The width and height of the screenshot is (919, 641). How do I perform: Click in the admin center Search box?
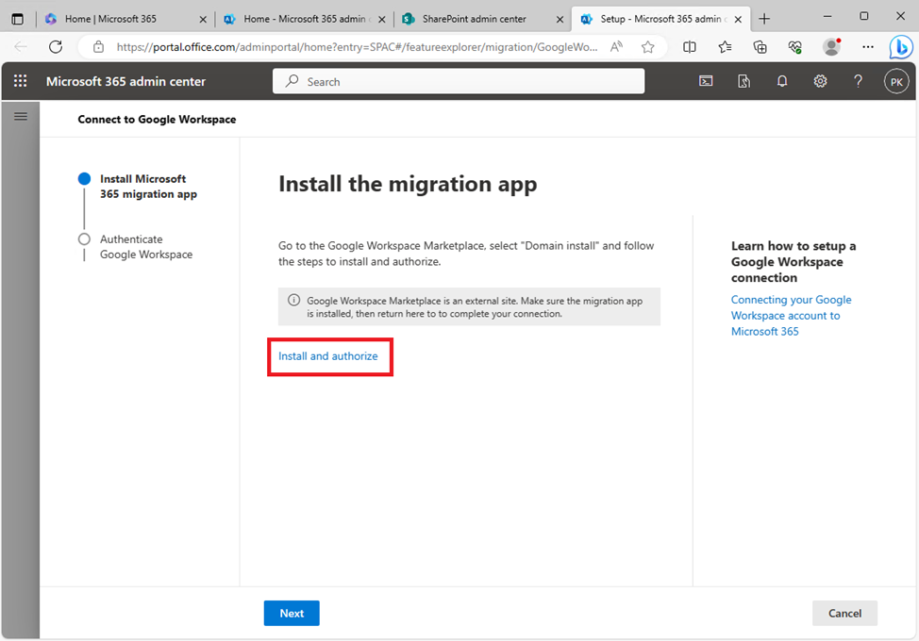459,81
